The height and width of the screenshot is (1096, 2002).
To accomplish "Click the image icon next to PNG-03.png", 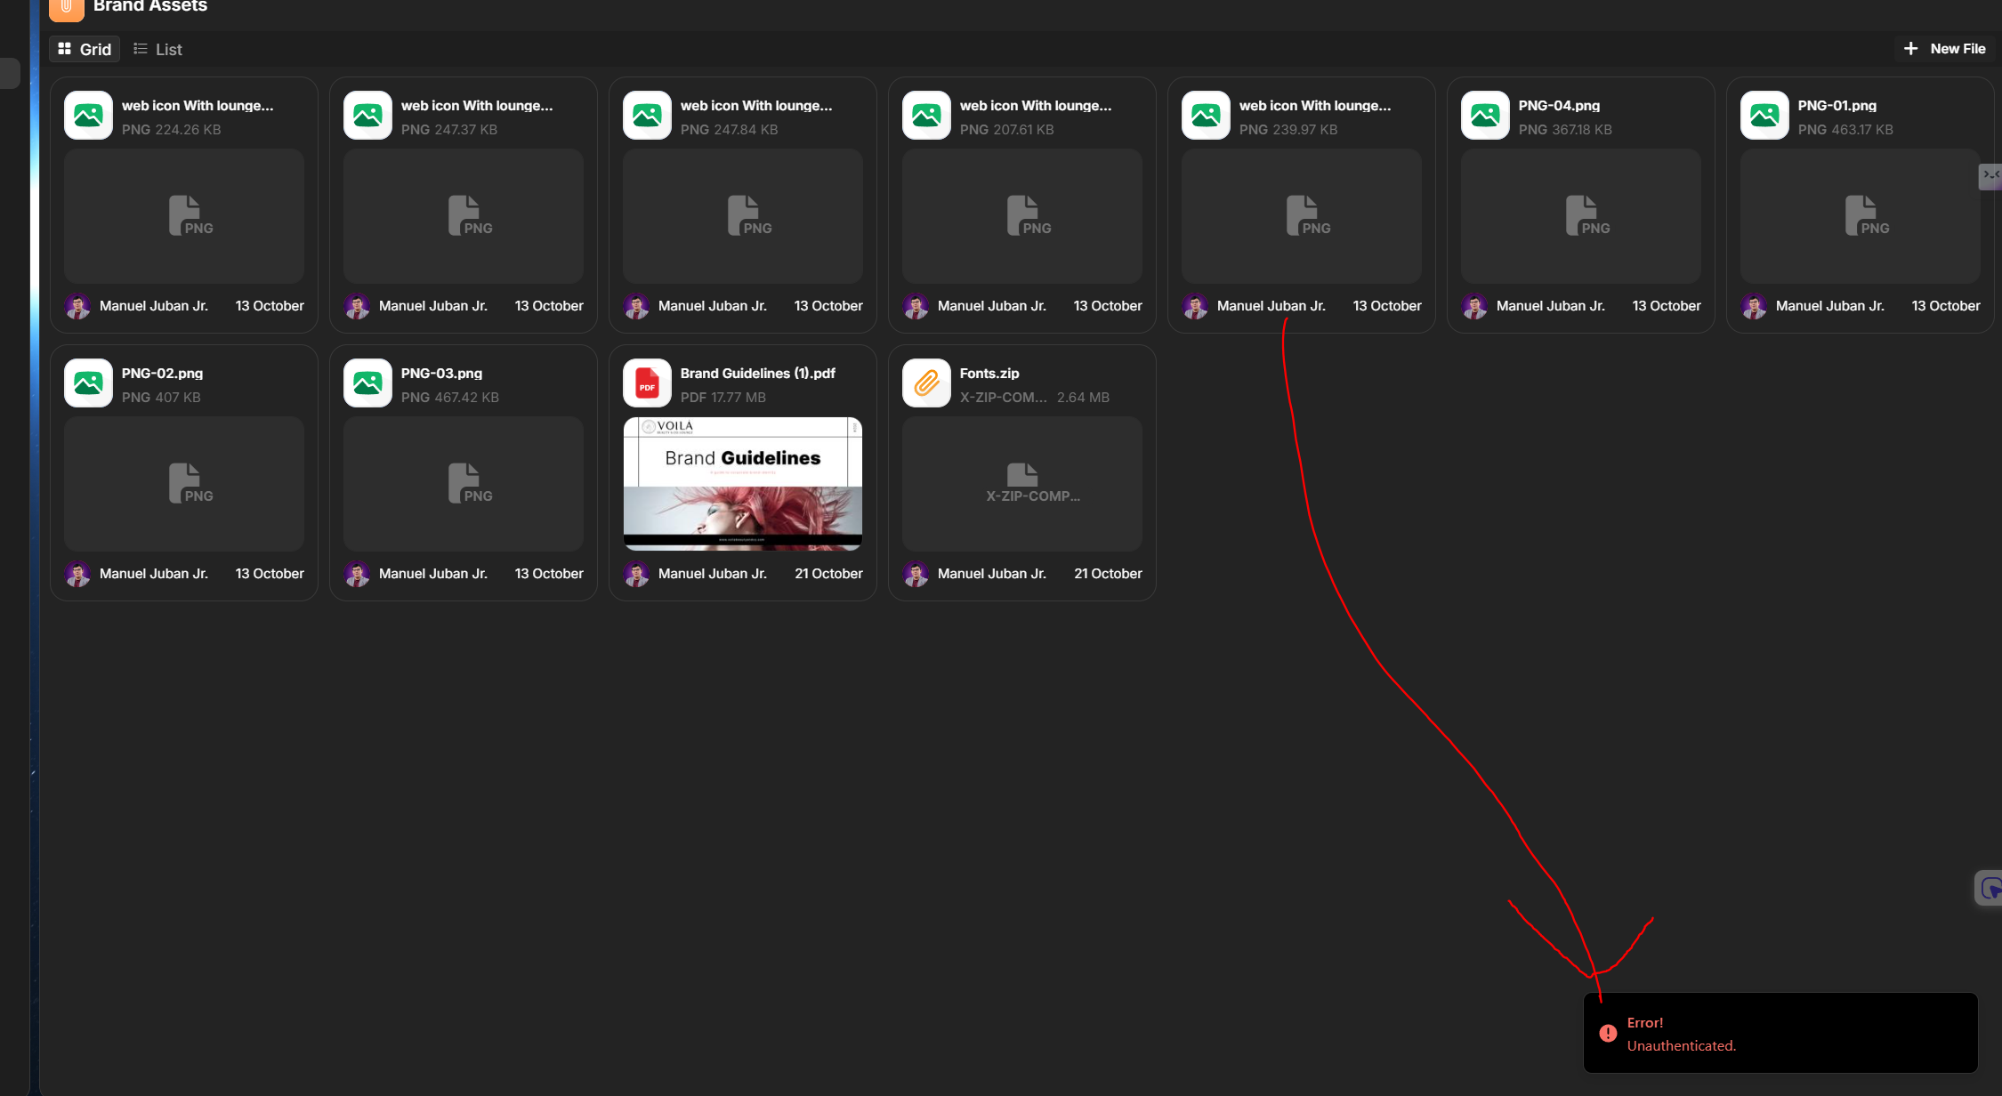I will (367, 383).
